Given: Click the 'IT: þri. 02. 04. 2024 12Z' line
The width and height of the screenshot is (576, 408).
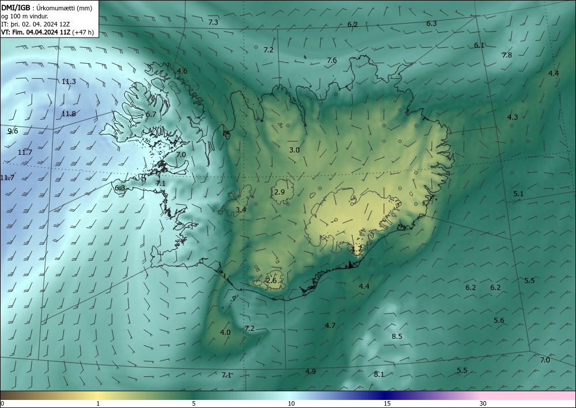Looking at the screenshot, I should pos(35,24).
